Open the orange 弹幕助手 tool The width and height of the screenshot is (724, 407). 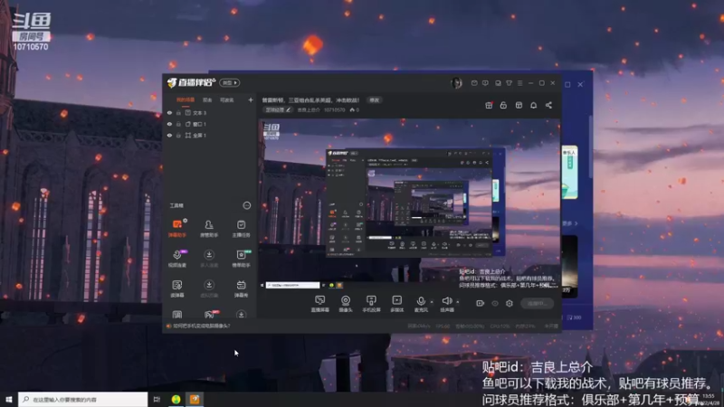[176, 228]
